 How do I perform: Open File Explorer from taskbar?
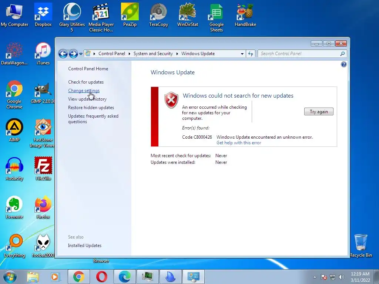[x=33, y=277]
